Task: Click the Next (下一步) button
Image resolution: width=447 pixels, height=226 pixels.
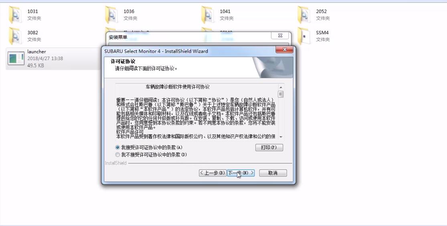Action: tap(241, 173)
